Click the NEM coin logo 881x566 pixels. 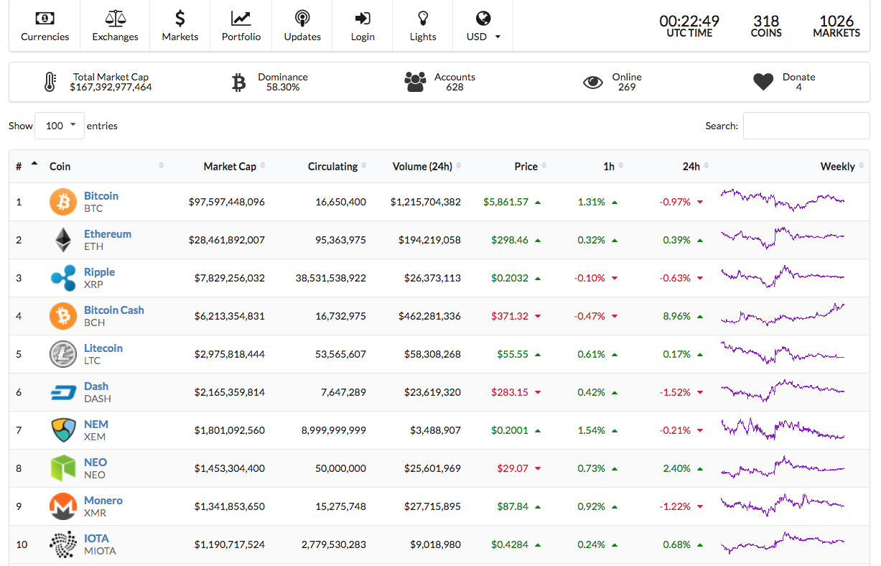63,430
